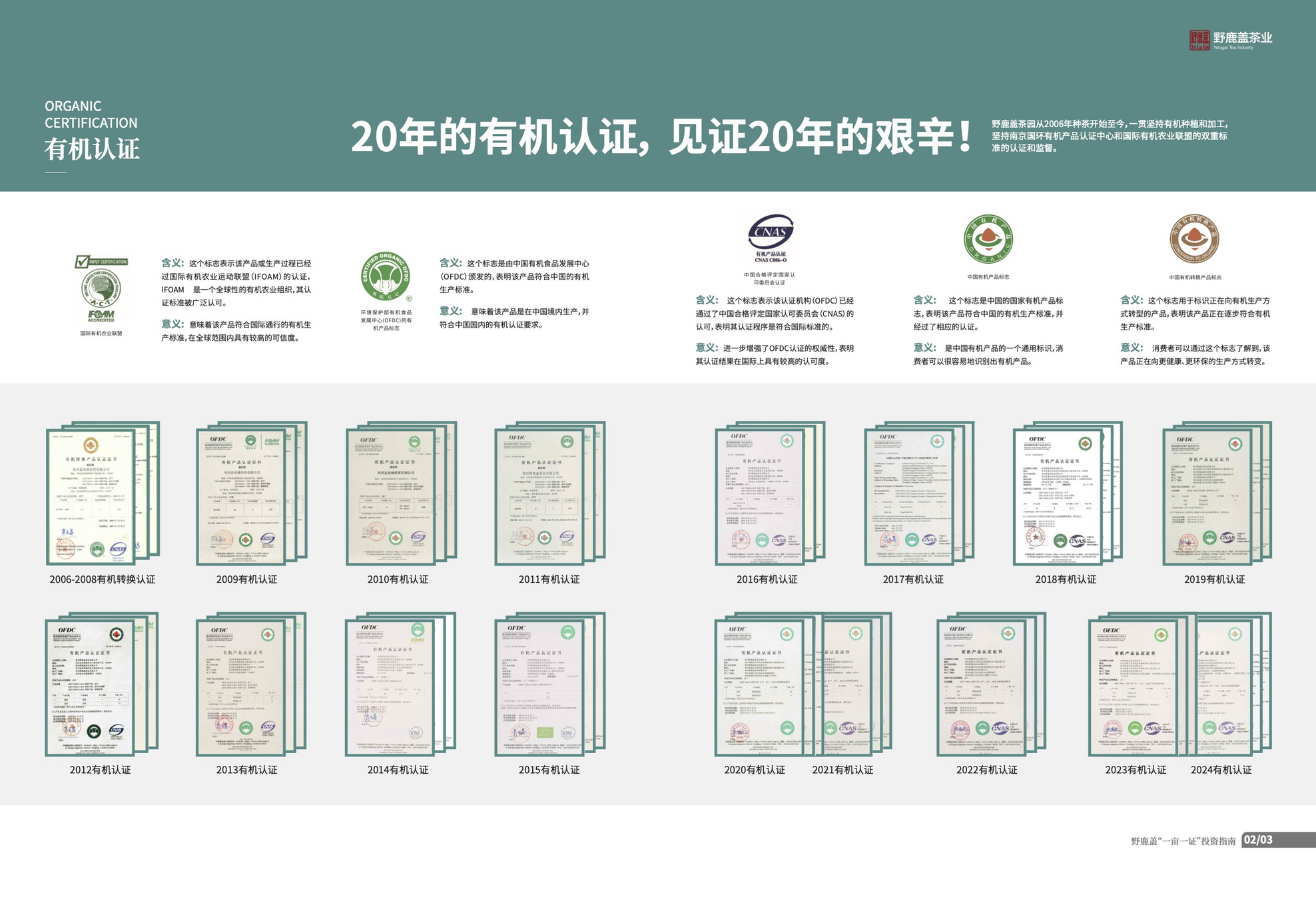This screenshot has height=899, width=1316.
Task: Click the 2022有机认证 caption label
Action: (986, 770)
